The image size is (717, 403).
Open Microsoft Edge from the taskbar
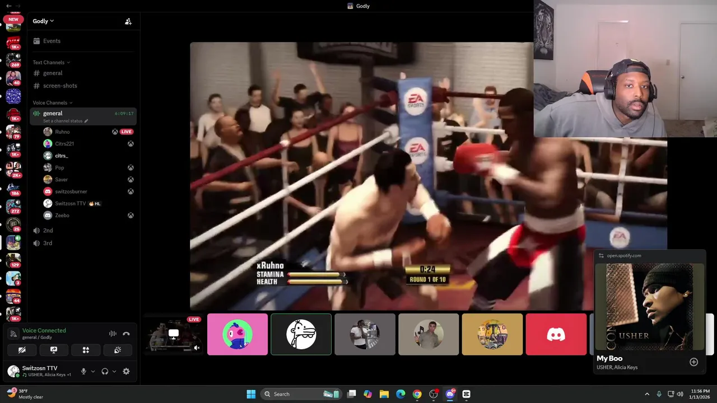click(x=401, y=394)
